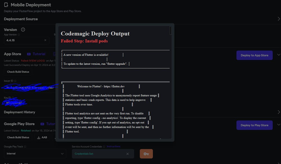
Task: Click the App Version info icon
Action: pos(19,35)
